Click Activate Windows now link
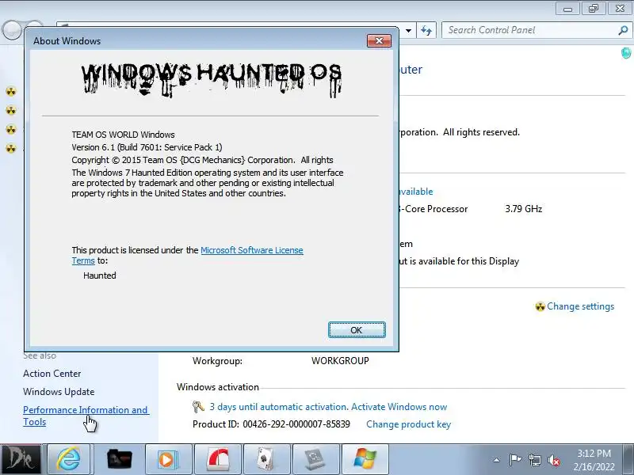This screenshot has width=634, height=475. coord(399,407)
